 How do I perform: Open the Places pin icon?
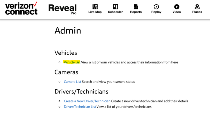point(197,7)
